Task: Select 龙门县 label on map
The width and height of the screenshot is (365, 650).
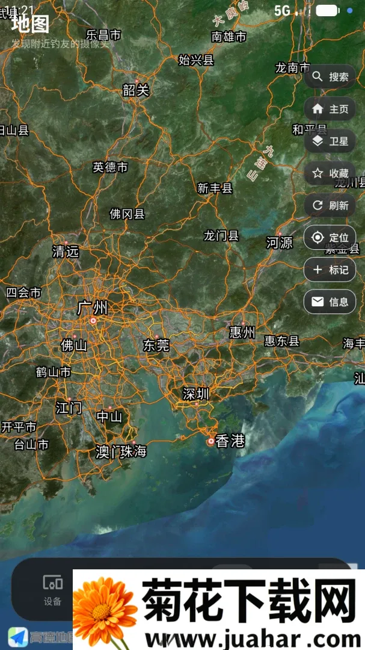Action: 221,236
